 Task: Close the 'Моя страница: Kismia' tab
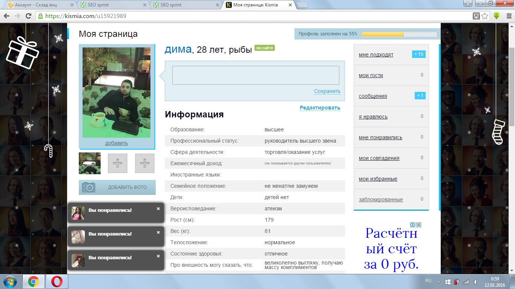[290, 5]
